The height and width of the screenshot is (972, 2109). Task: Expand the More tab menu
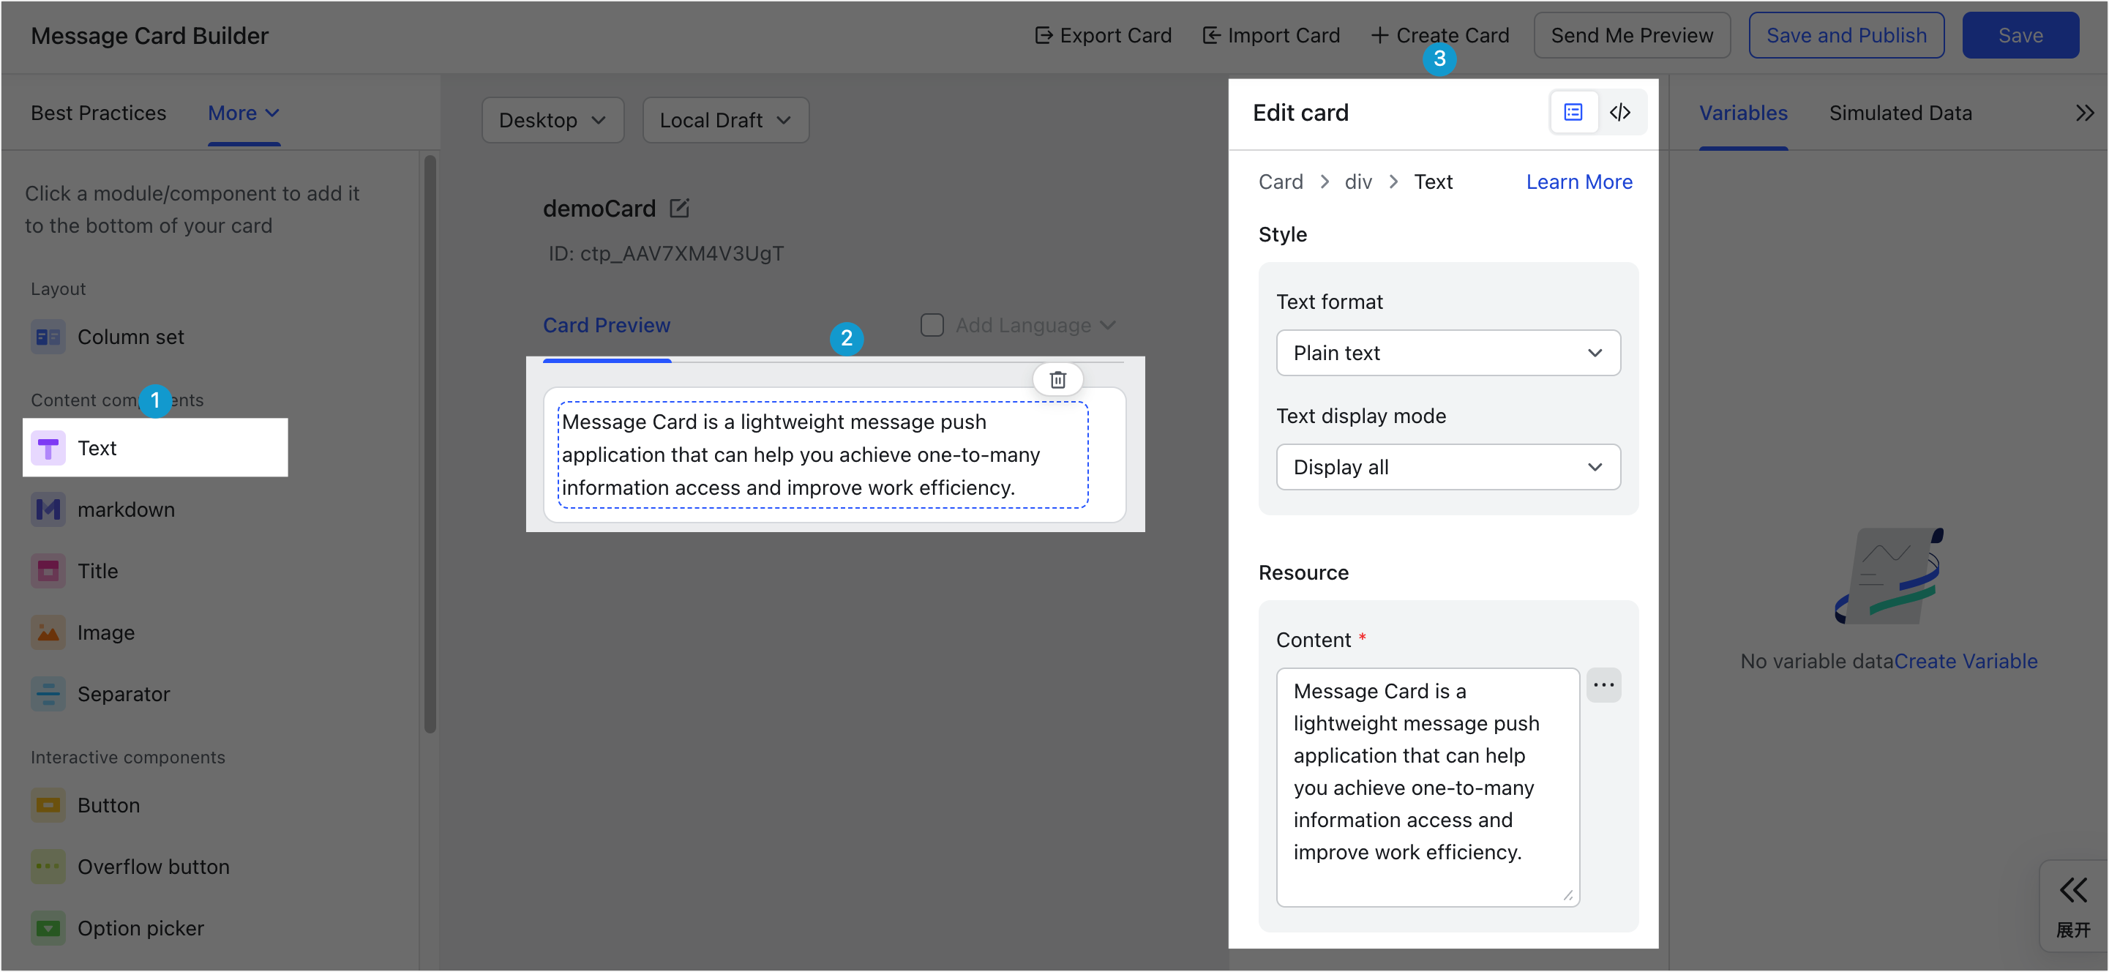click(x=244, y=113)
